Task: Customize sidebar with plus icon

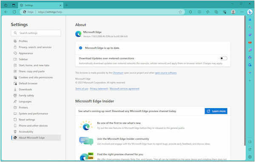Action: pyautogui.click(x=250, y=81)
